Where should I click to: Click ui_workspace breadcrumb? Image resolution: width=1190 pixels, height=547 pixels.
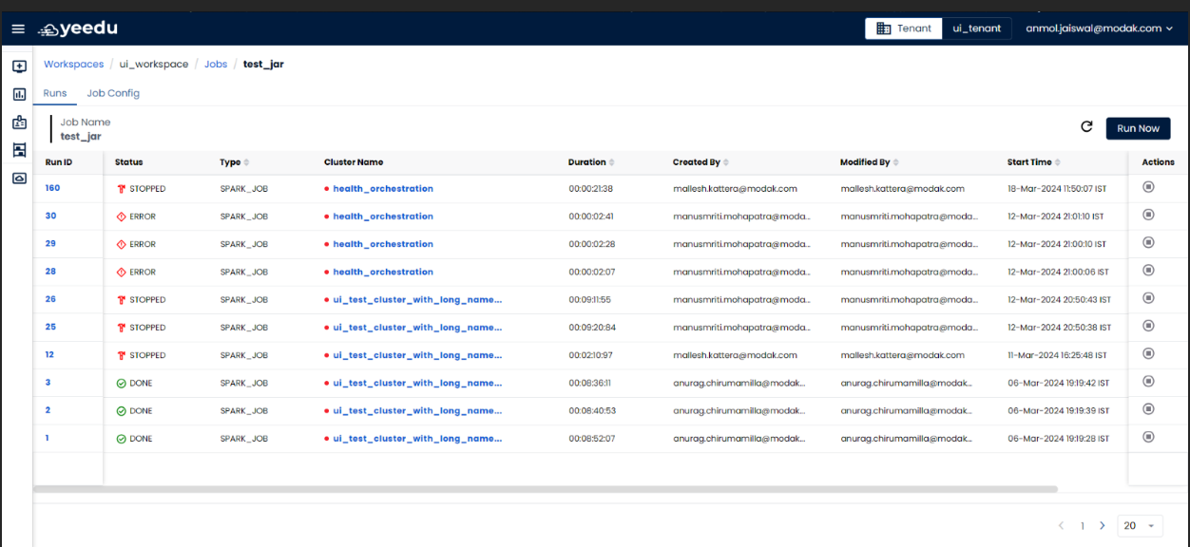154,65
